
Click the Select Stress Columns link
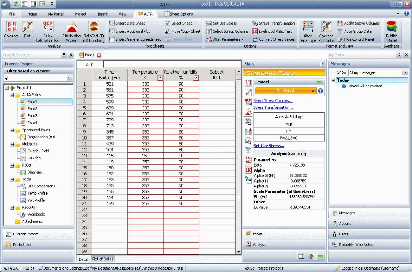273,100
